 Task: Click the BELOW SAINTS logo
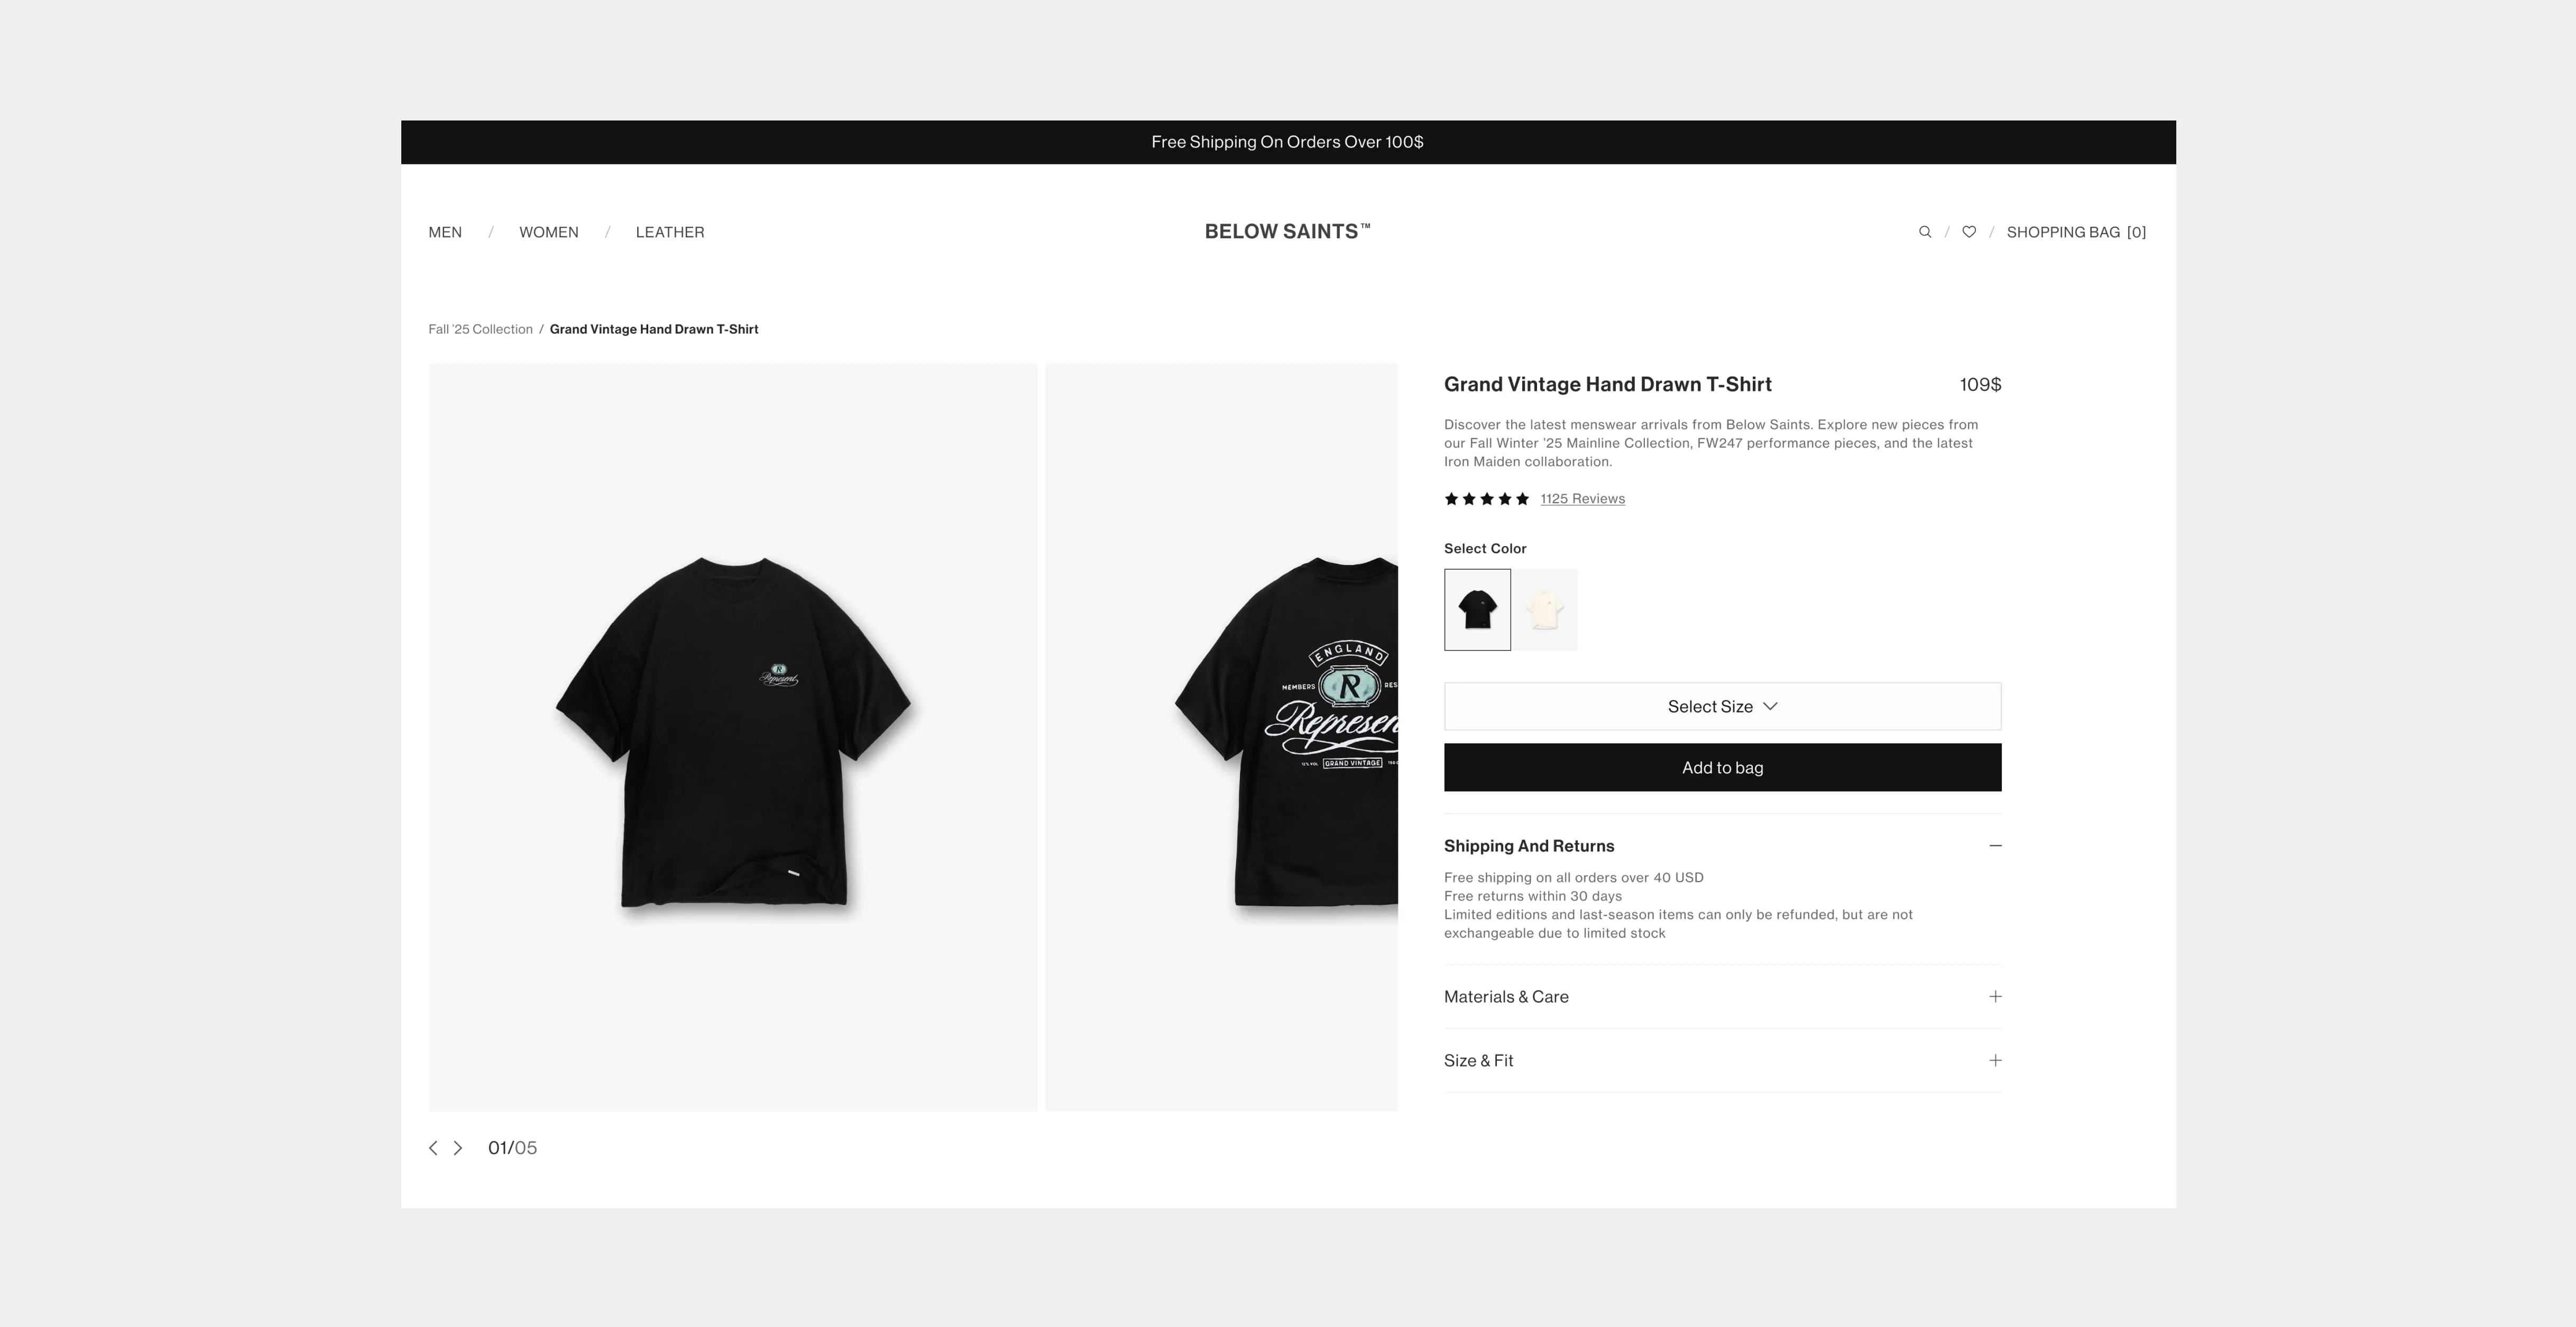point(1287,231)
